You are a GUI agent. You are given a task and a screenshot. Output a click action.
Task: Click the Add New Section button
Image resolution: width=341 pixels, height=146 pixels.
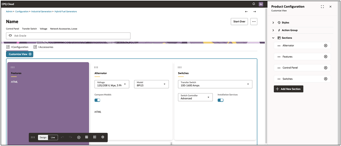[x=288, y=89]
